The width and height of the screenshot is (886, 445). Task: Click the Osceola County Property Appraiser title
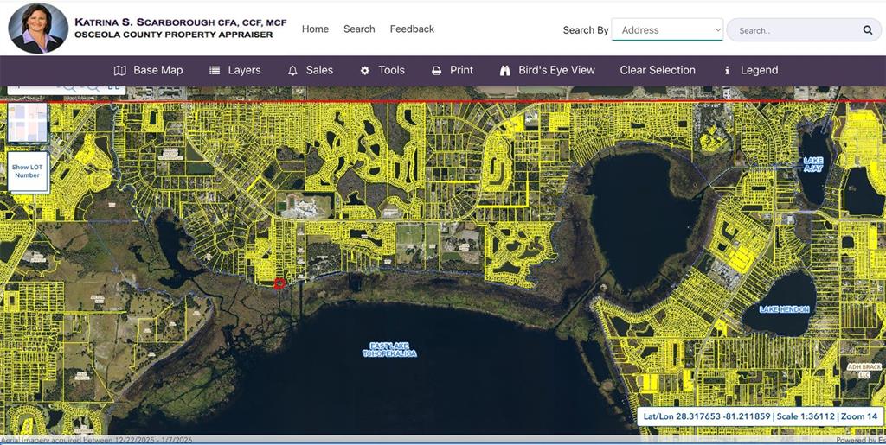(173, 35)
